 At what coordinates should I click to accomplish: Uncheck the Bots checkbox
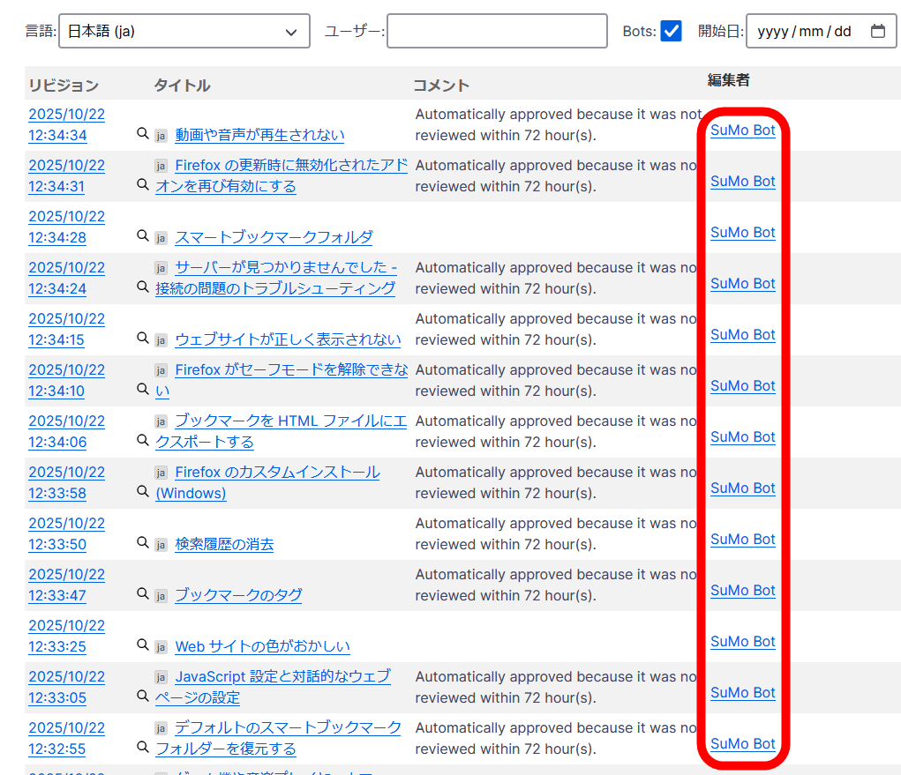[x=672, y=31]
